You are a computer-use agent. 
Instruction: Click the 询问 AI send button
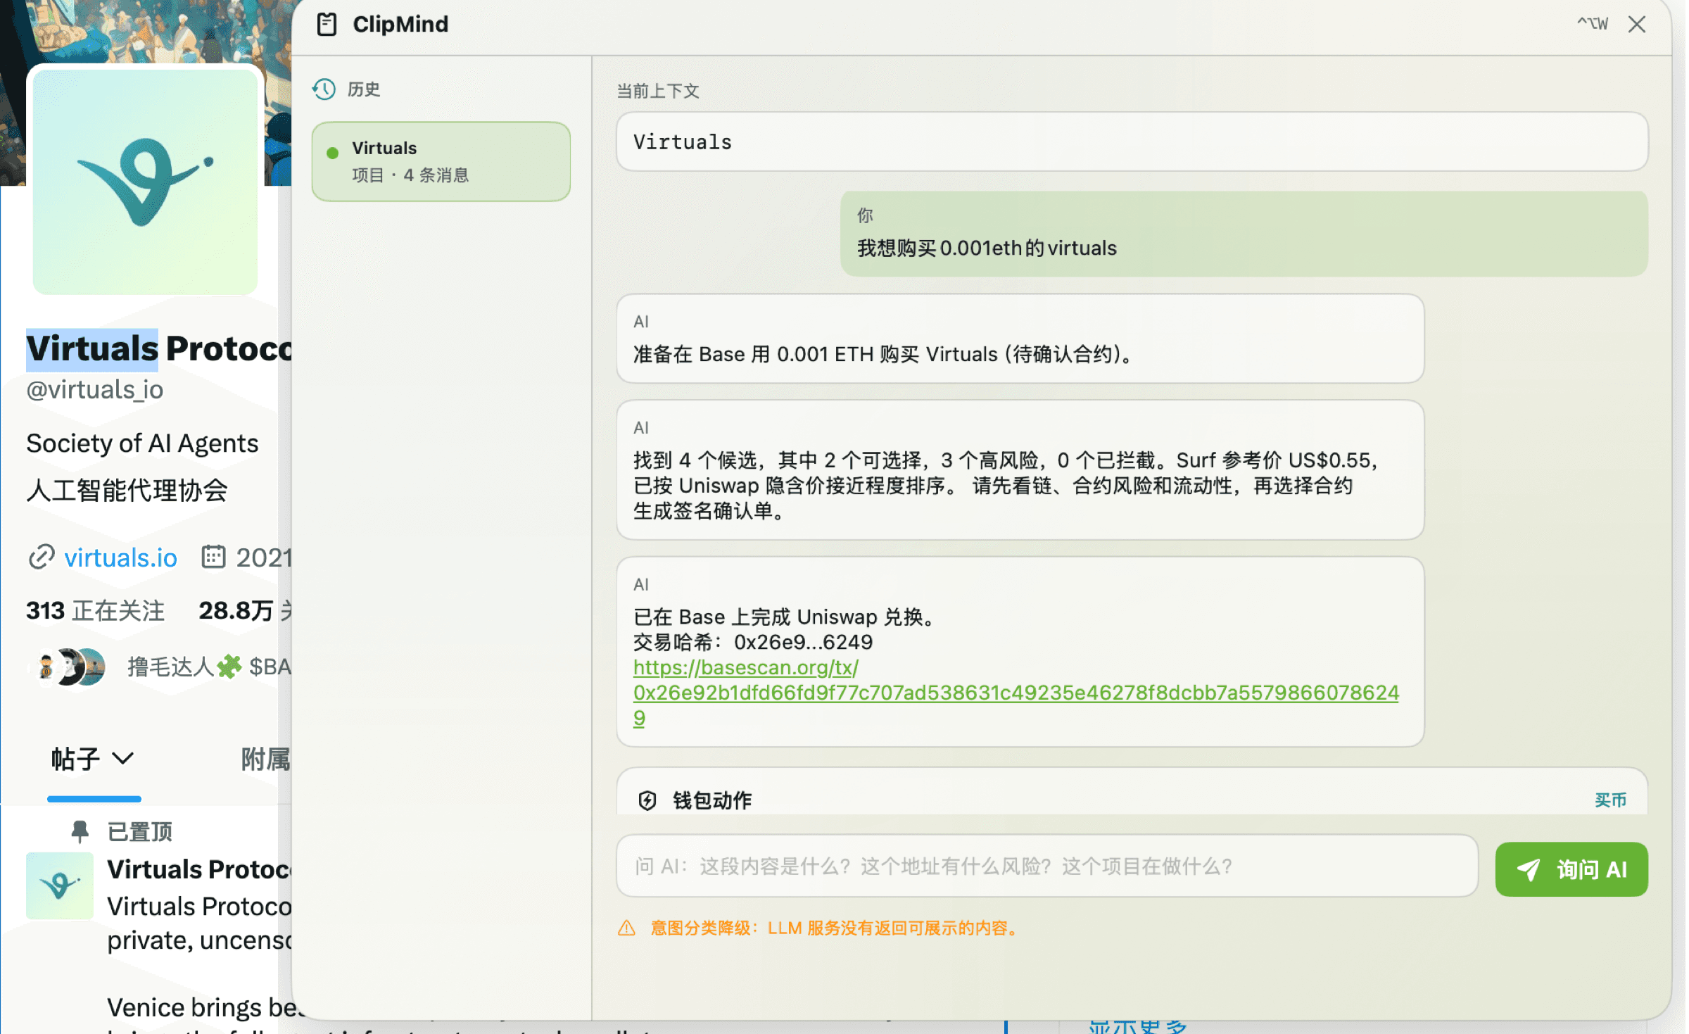1571,869
